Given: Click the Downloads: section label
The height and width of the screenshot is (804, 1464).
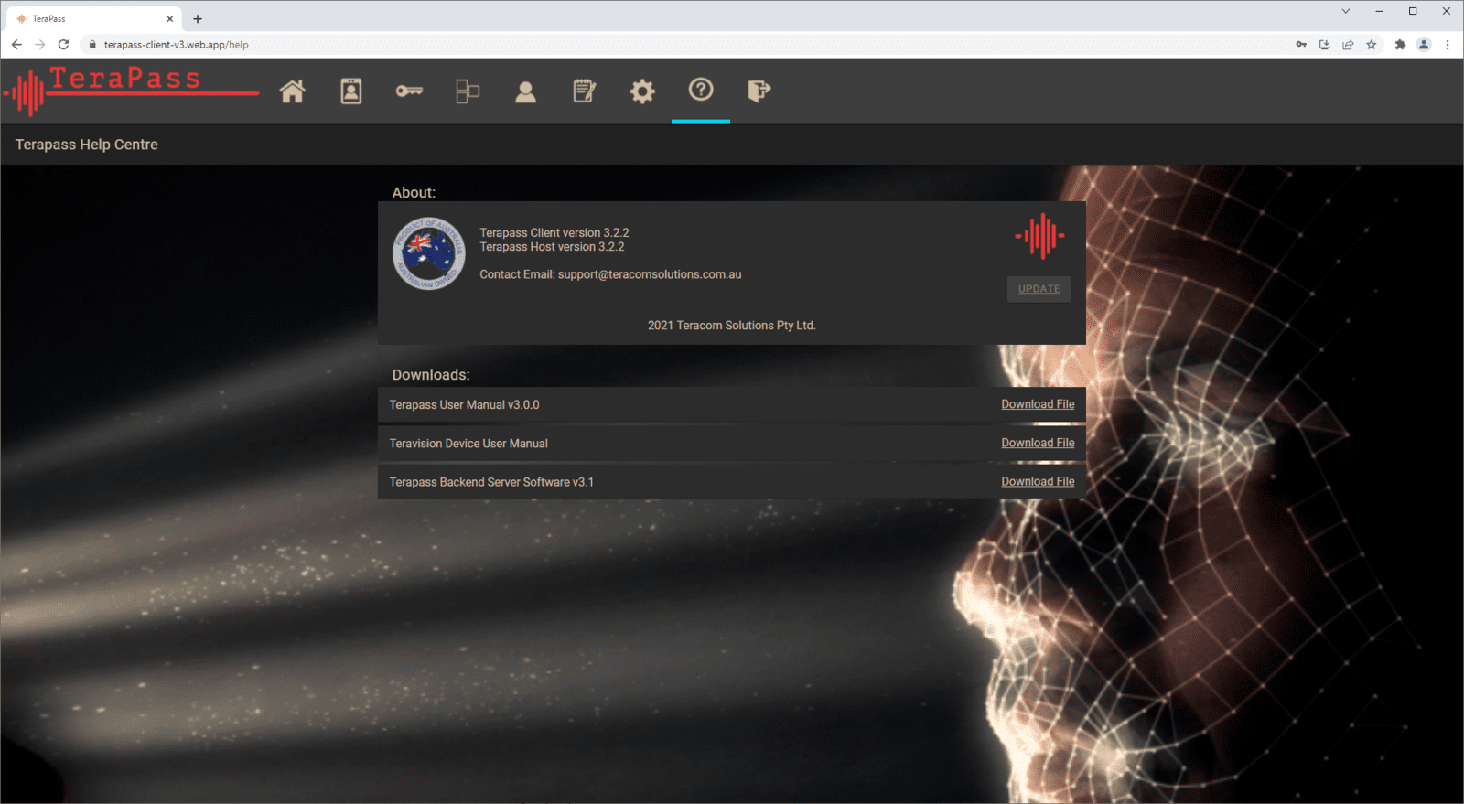Looking at the screenshot, I should (x=431, y=375).
